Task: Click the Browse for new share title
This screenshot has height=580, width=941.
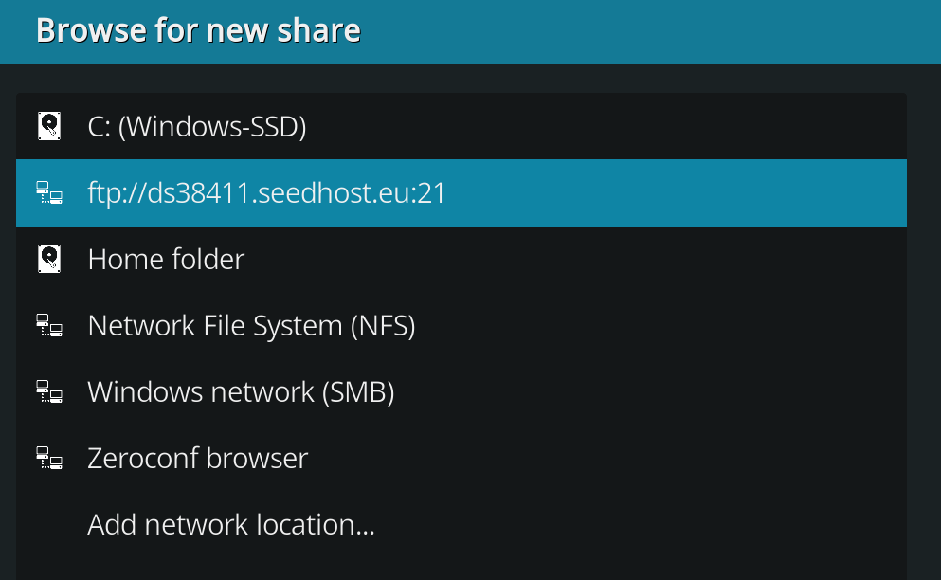Action: pos(198,30)
